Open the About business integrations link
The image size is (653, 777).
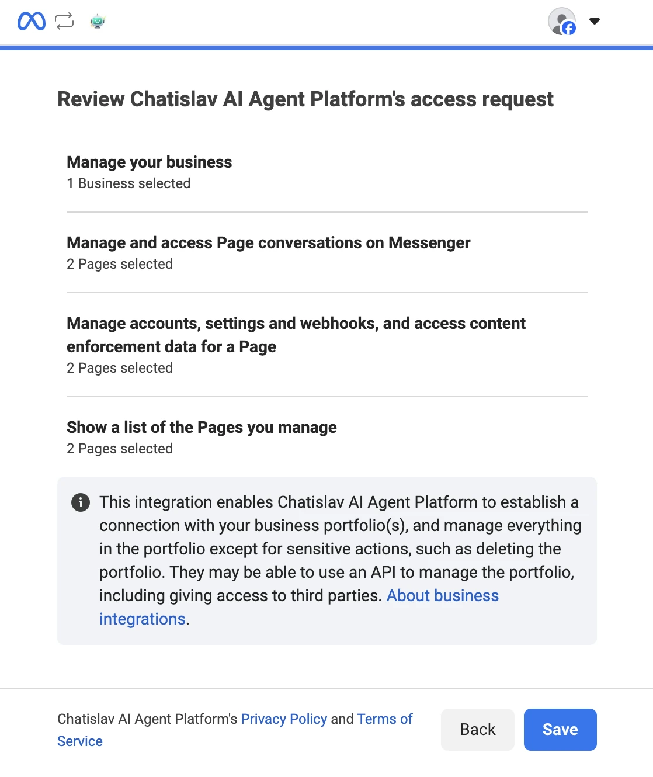pos(442,596)
